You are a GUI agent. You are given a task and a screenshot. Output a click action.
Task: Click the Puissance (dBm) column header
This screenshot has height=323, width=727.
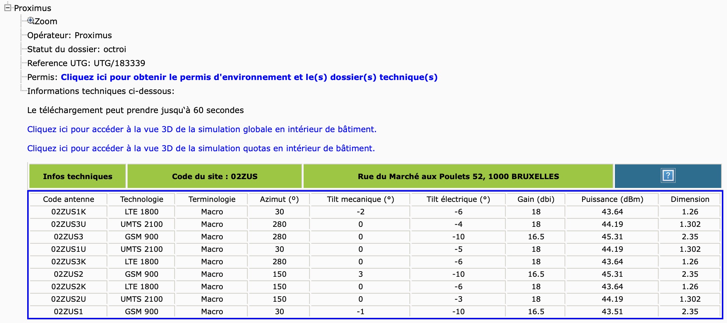click(x=612, y=199)
